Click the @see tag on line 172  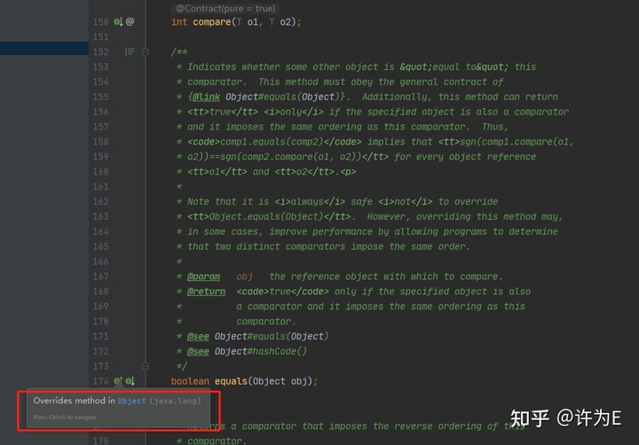(x=198, y=351)
